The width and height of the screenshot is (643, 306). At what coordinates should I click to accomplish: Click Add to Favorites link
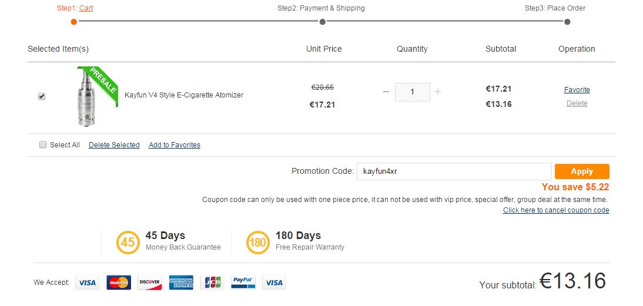coord(174,145)
